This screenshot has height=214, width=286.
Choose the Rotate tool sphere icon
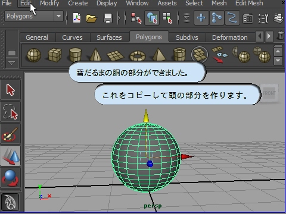pyautogui.click(x=10, y=178)
